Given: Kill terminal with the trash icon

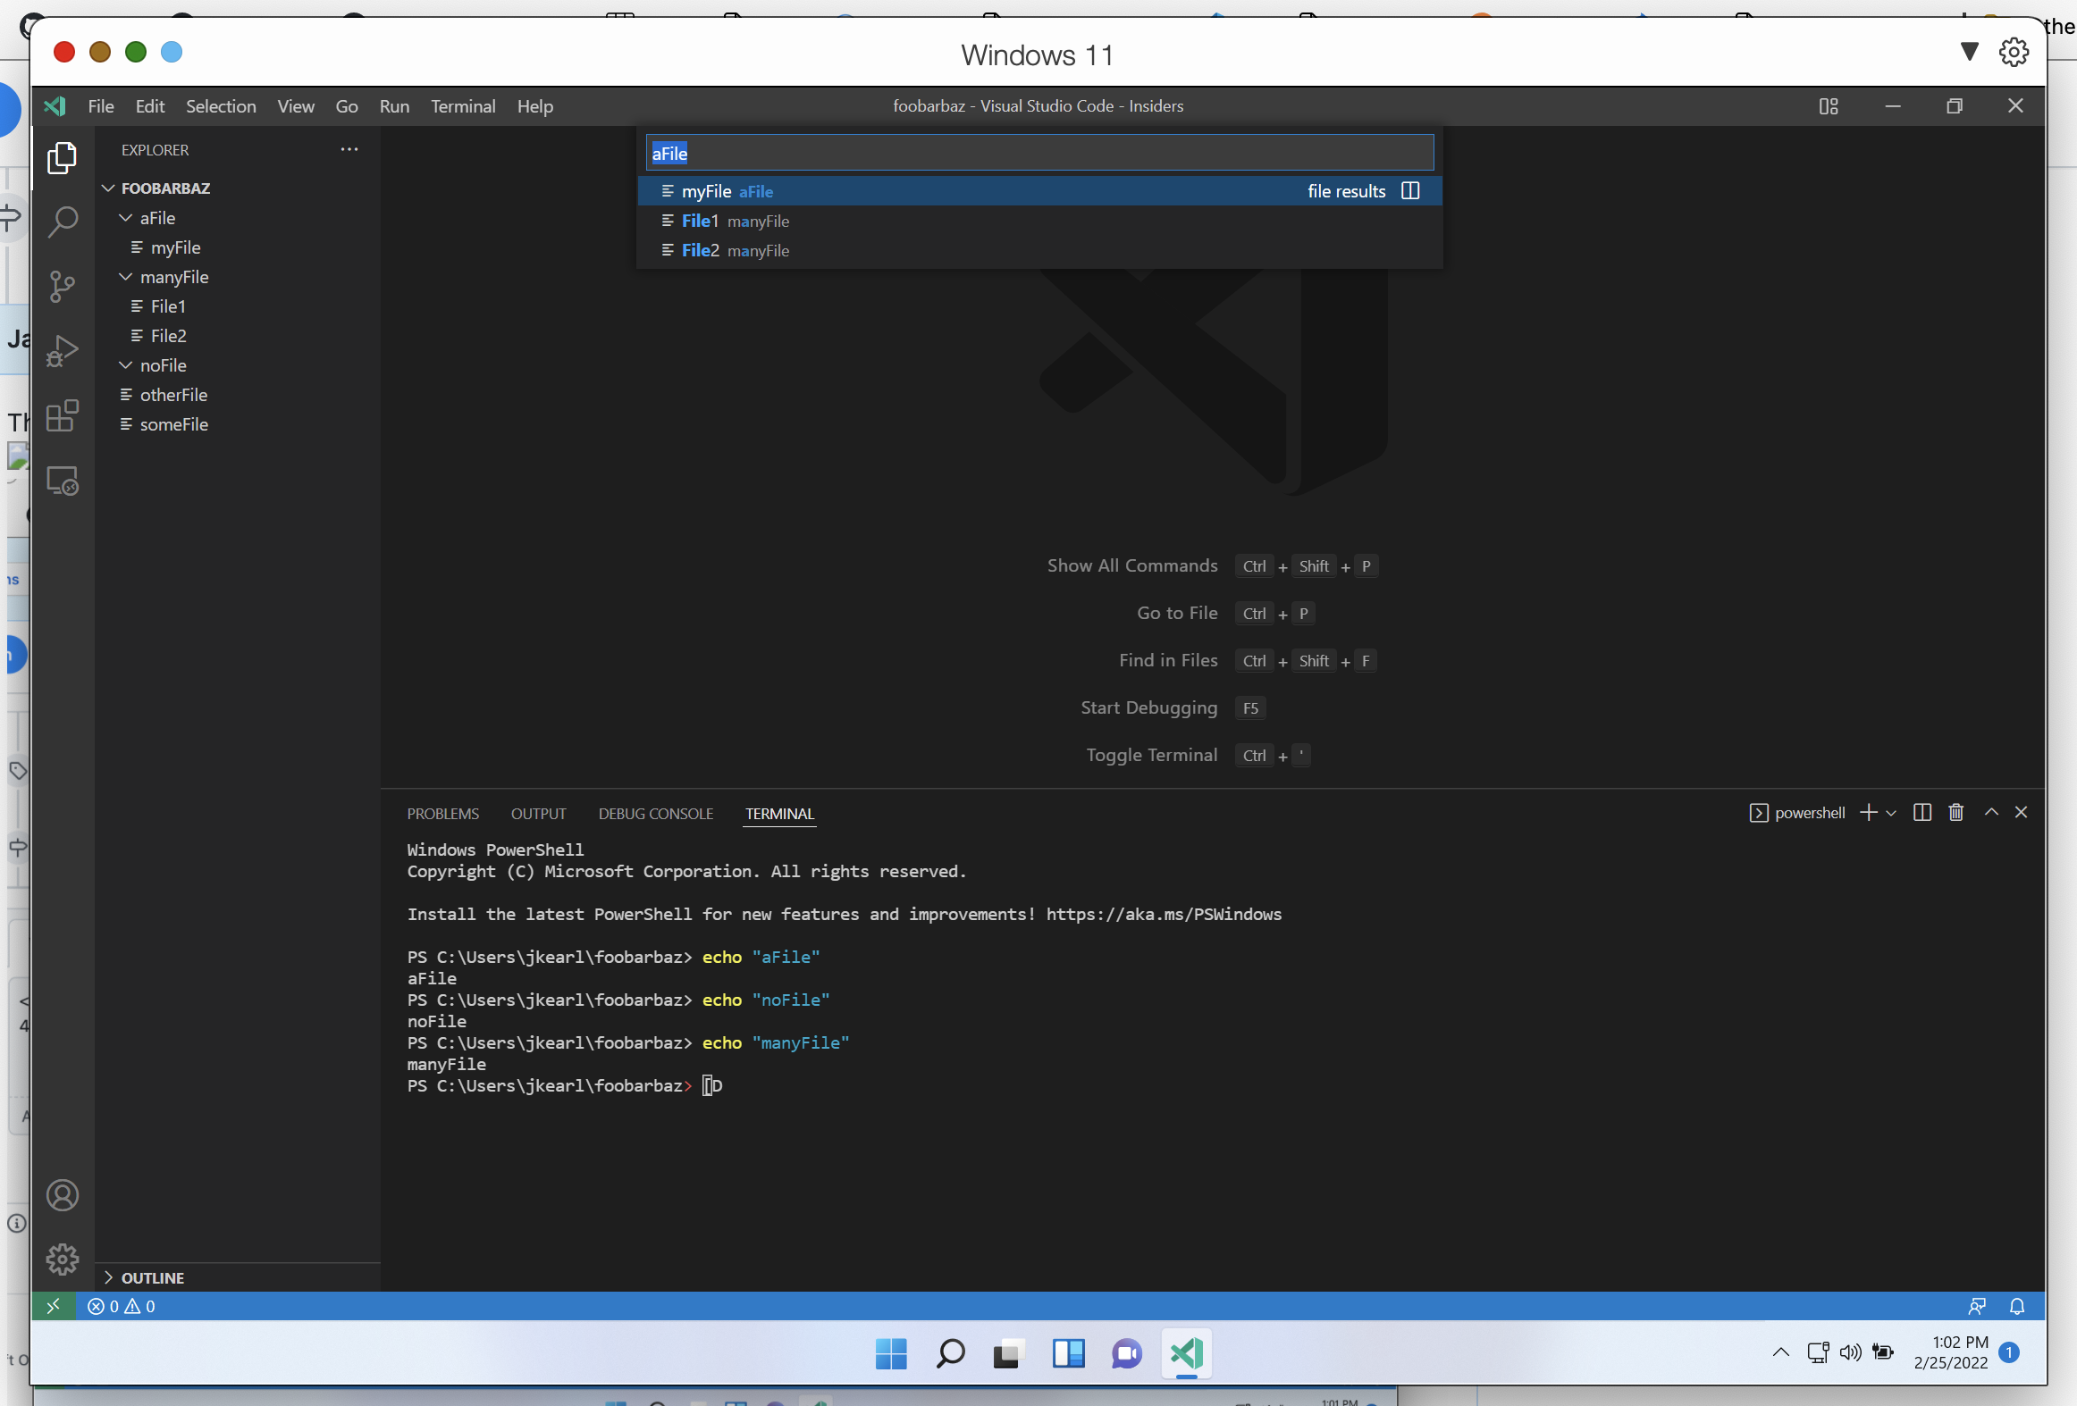Looking at the screenshot, I should pyautogui.click(x=1955, y=813).
